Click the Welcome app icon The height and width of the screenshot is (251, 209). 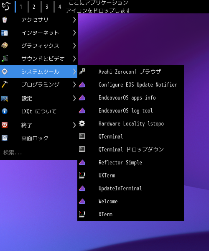pyautogui.click(x=82, y=201)
